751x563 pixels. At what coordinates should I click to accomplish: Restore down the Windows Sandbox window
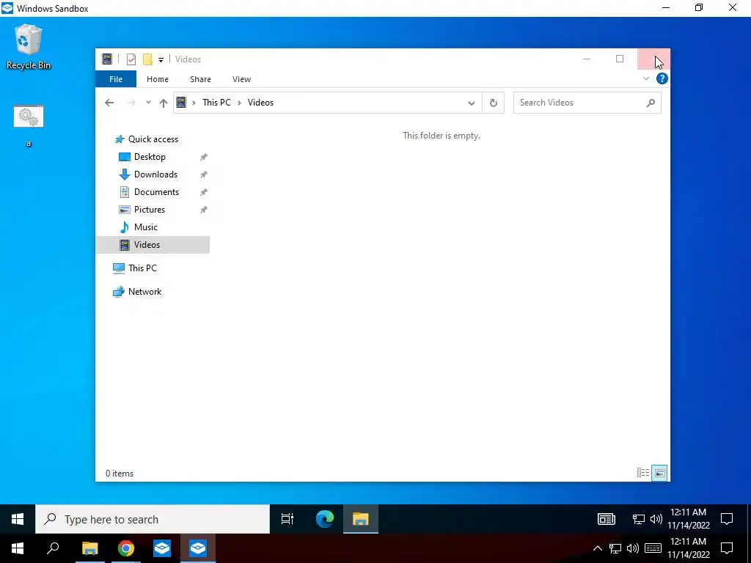tap(699, 7)
